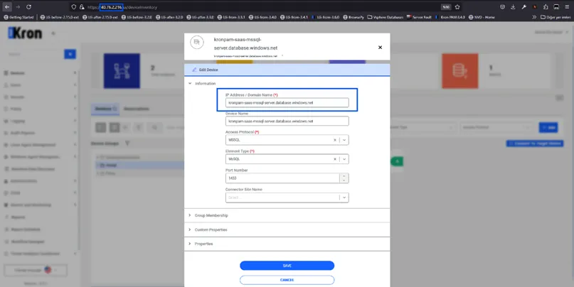Go back with the browser back arrow
The width and height of the screenshot is (574, 287).
[x=7, y=7]
